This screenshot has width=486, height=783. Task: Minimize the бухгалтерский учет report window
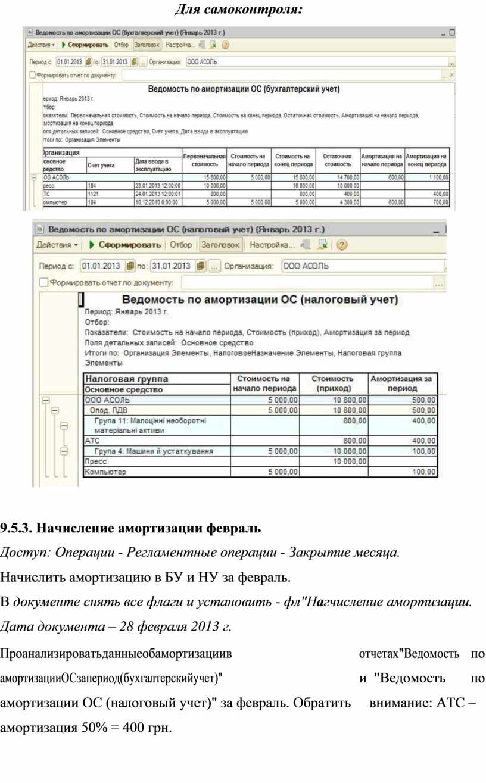(443, 33)
